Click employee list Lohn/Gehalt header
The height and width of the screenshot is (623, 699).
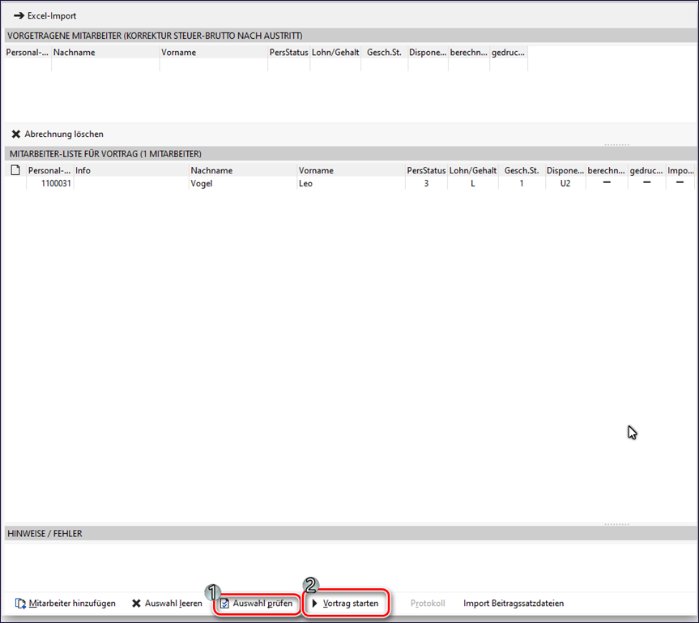tap(473, 170)
